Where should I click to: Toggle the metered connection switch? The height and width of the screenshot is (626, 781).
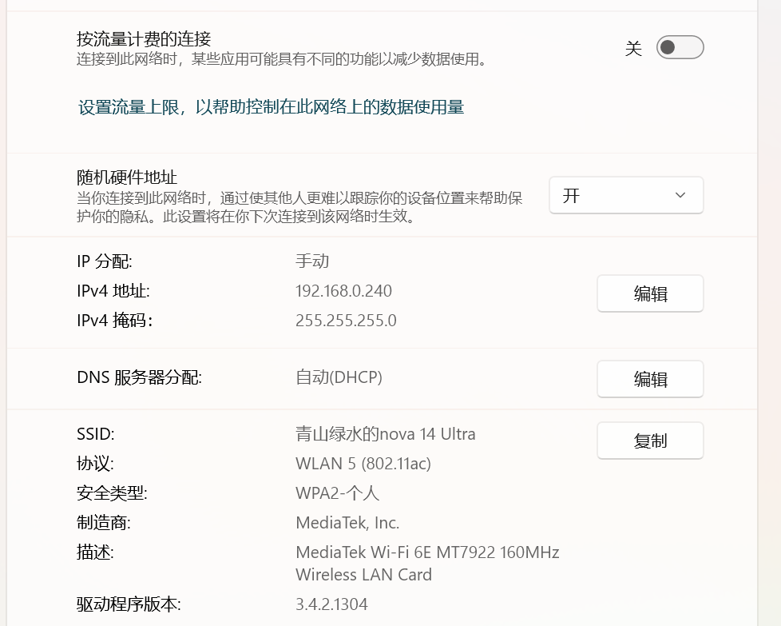[x=680, y=48]
